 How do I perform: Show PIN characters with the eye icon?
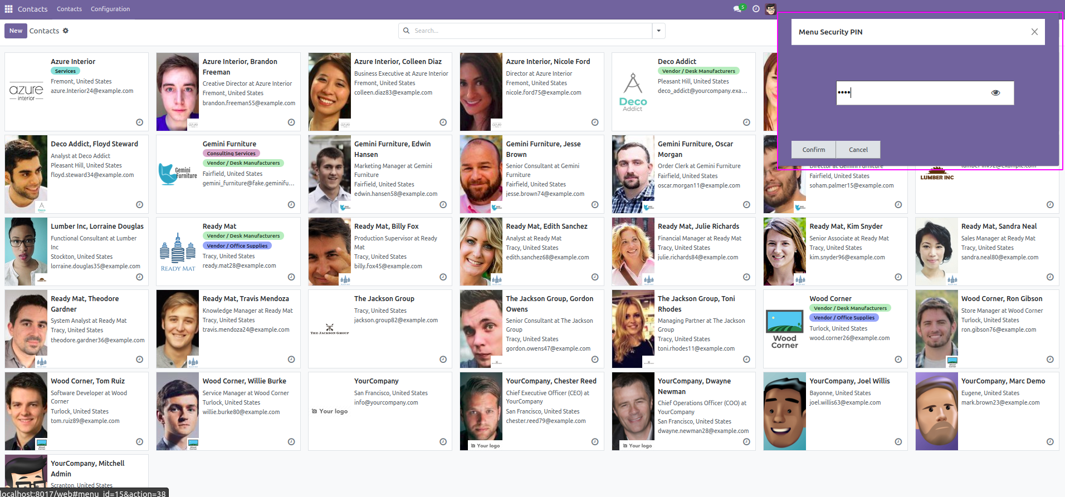[x=995, y=93]
